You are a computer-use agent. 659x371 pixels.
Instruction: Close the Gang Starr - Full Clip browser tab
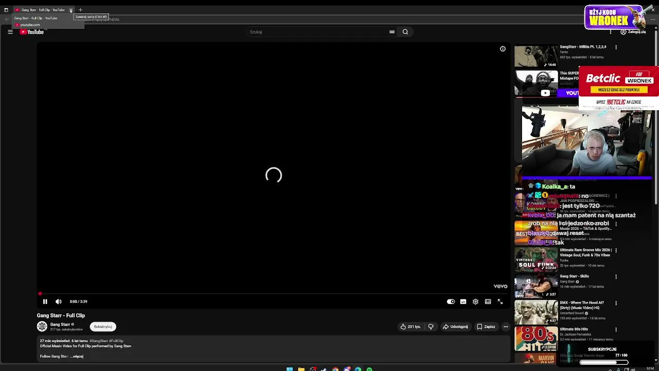tap(71, 10)
